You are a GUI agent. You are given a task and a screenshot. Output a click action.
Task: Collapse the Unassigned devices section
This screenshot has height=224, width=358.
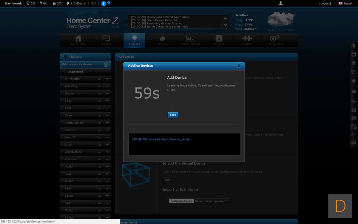[64, 72]
